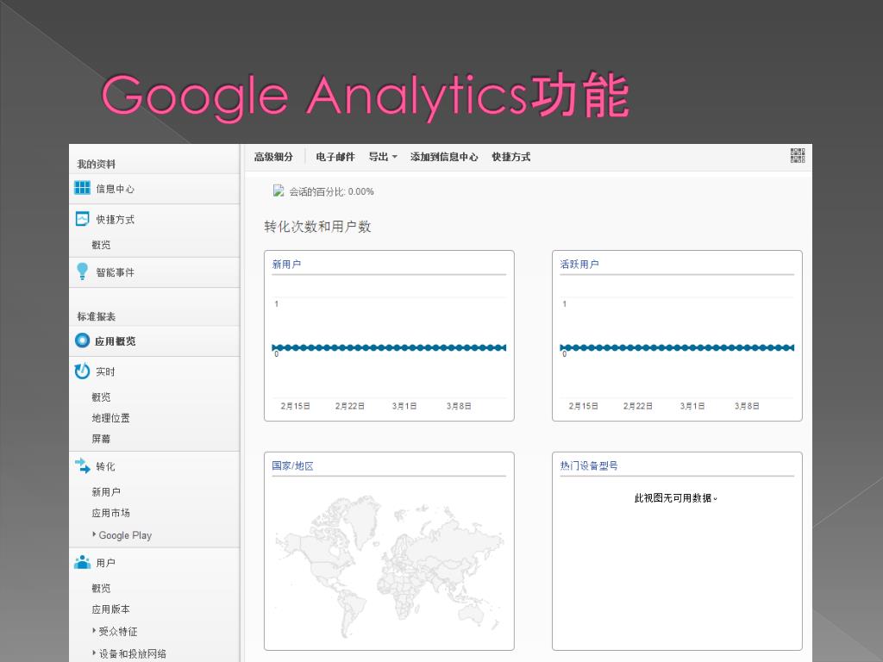Click the 实时 clock icon

point(82,371)
